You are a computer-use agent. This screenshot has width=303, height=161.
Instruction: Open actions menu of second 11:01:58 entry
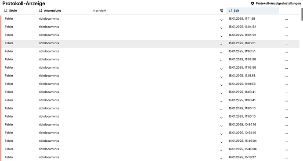tap(286, 85)
